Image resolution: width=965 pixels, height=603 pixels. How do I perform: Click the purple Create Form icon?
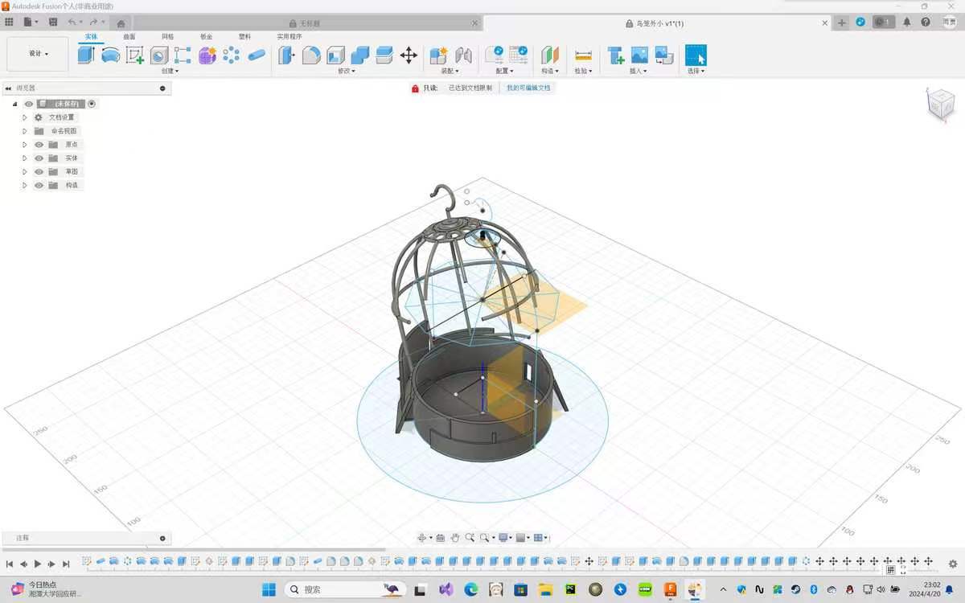coord(207,55)
